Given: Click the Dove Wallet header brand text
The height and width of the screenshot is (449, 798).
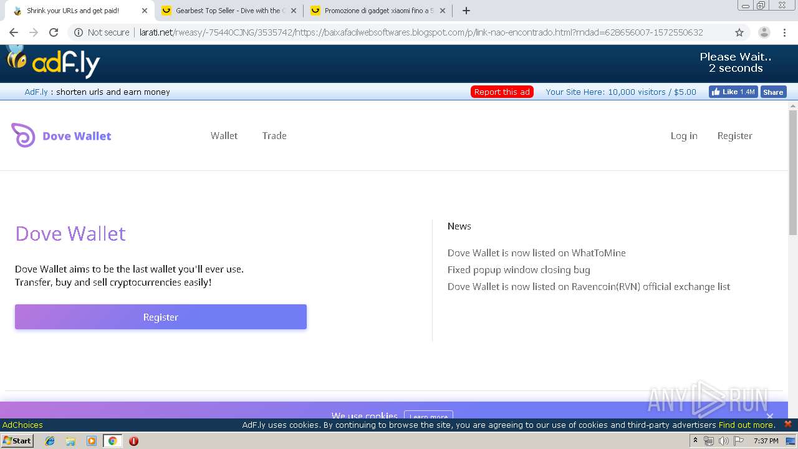Looking at the screenshot, I should 77,136.
